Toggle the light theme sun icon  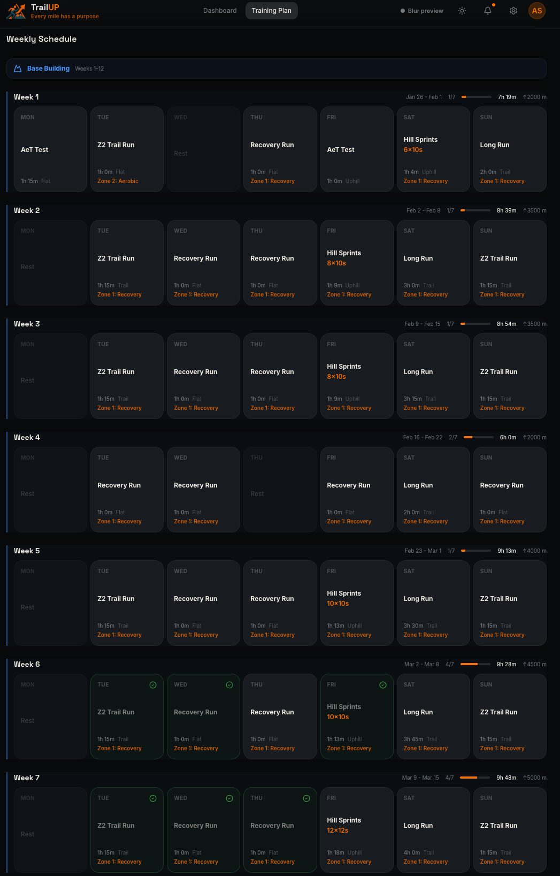[x=462, y=11]
